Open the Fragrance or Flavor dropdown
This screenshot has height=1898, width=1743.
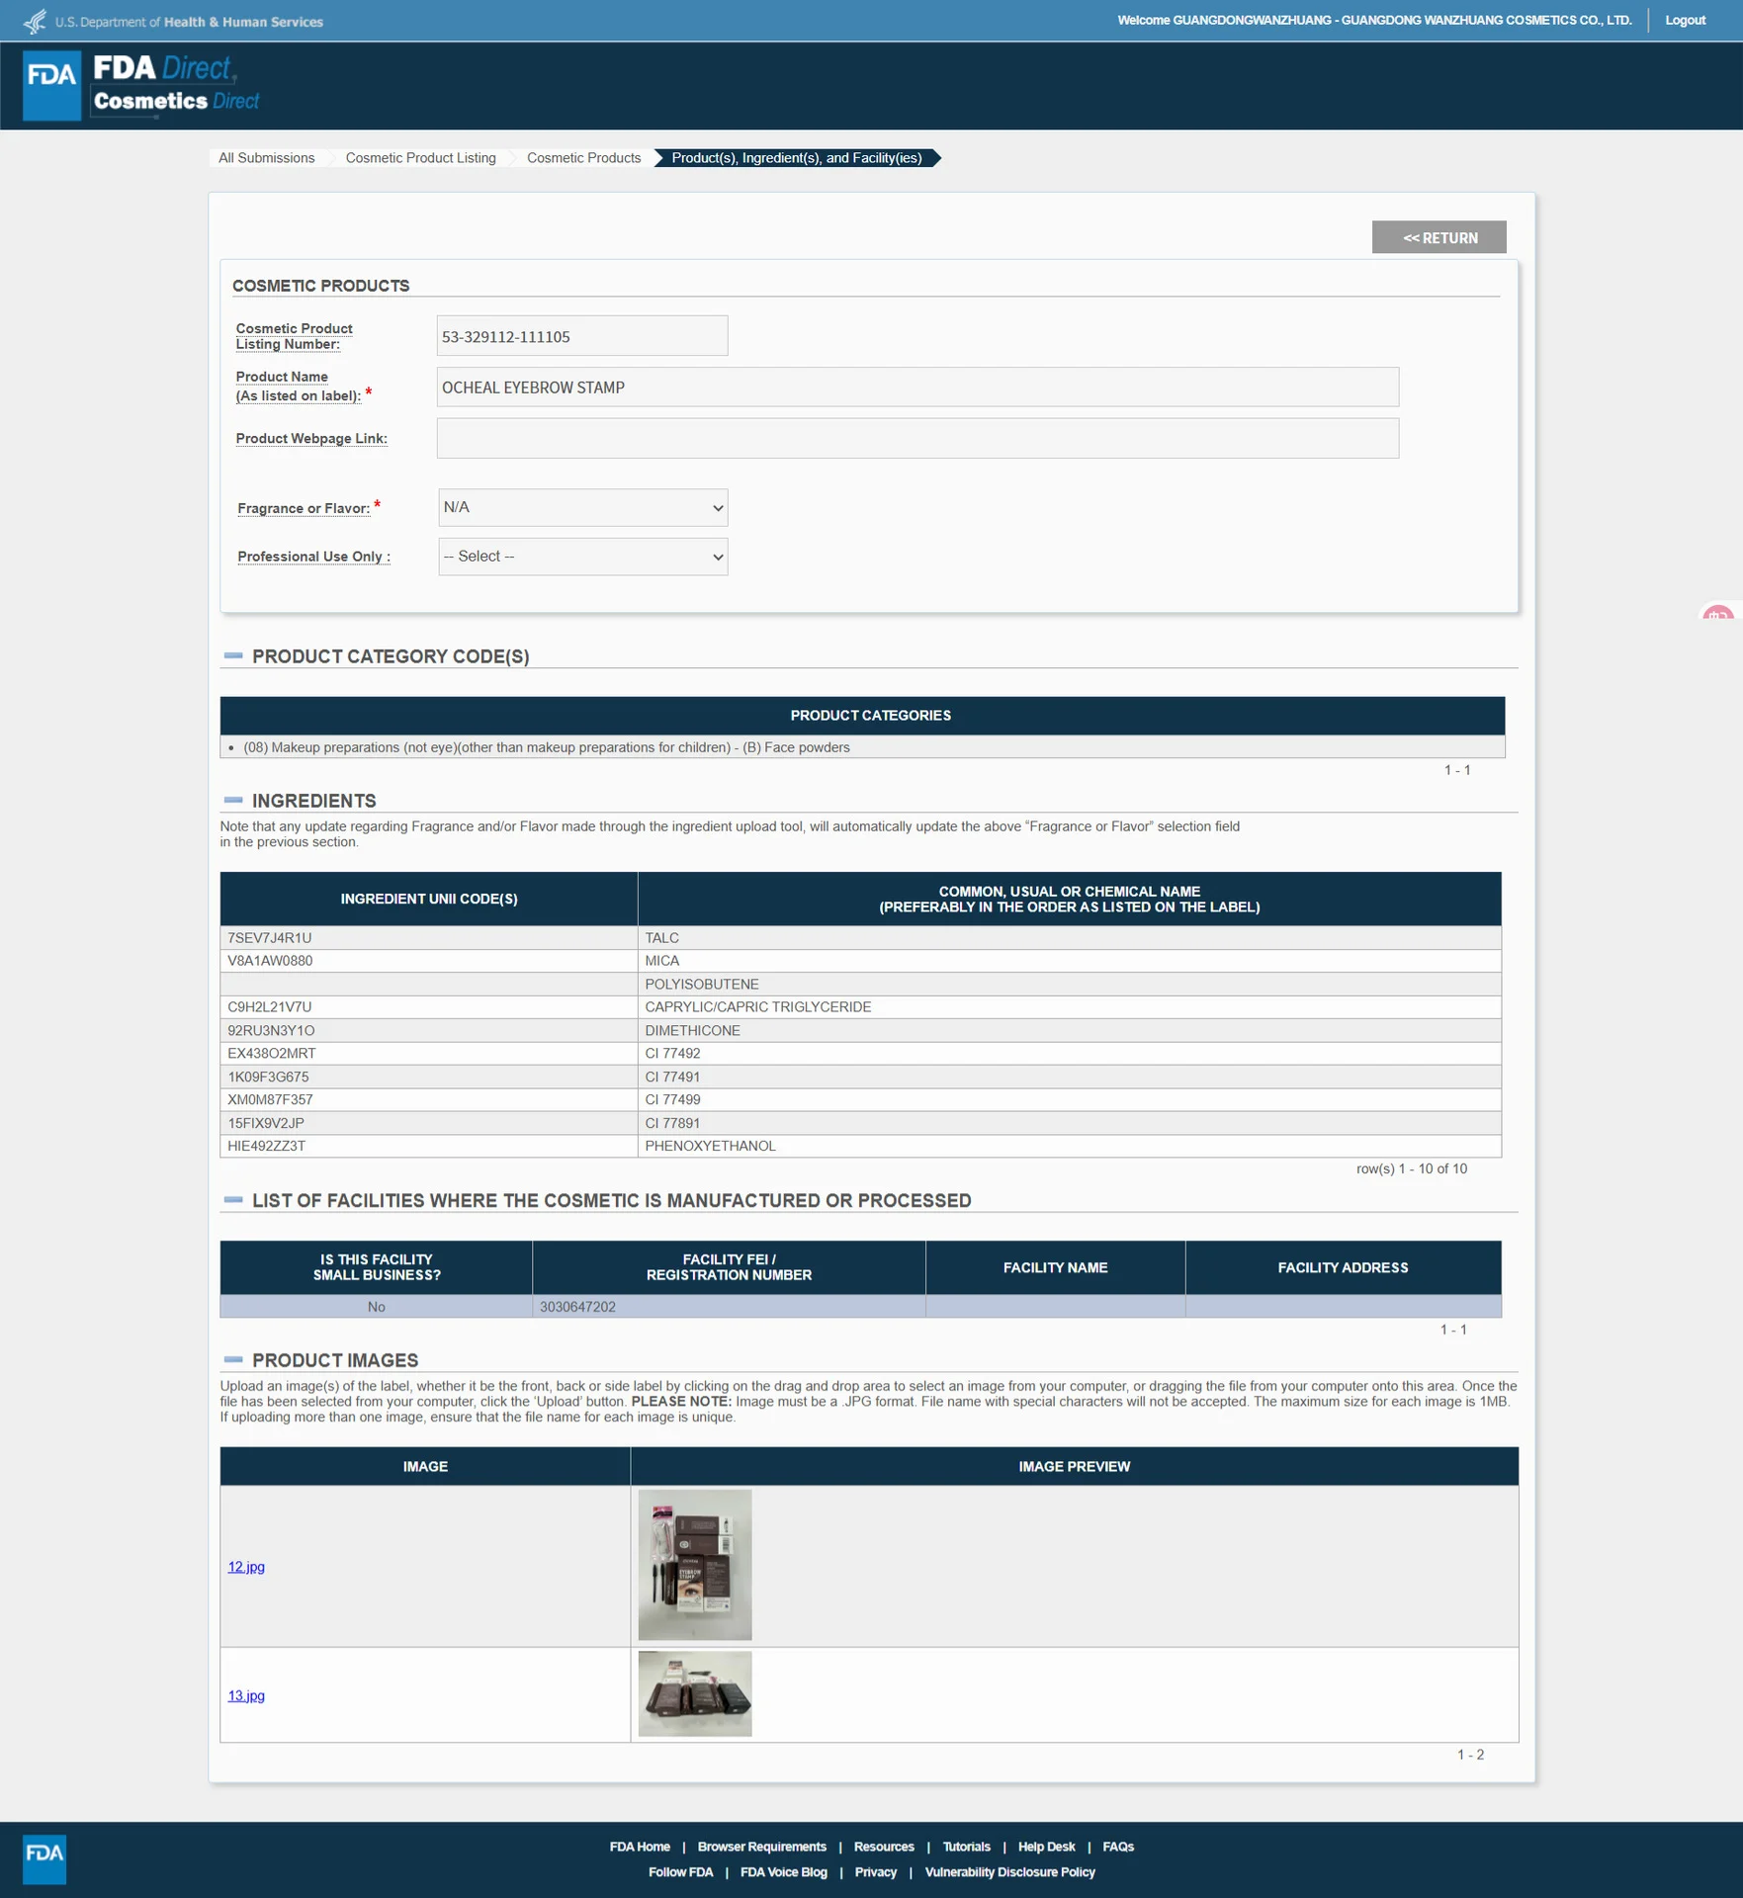click(x=582, y=507)
